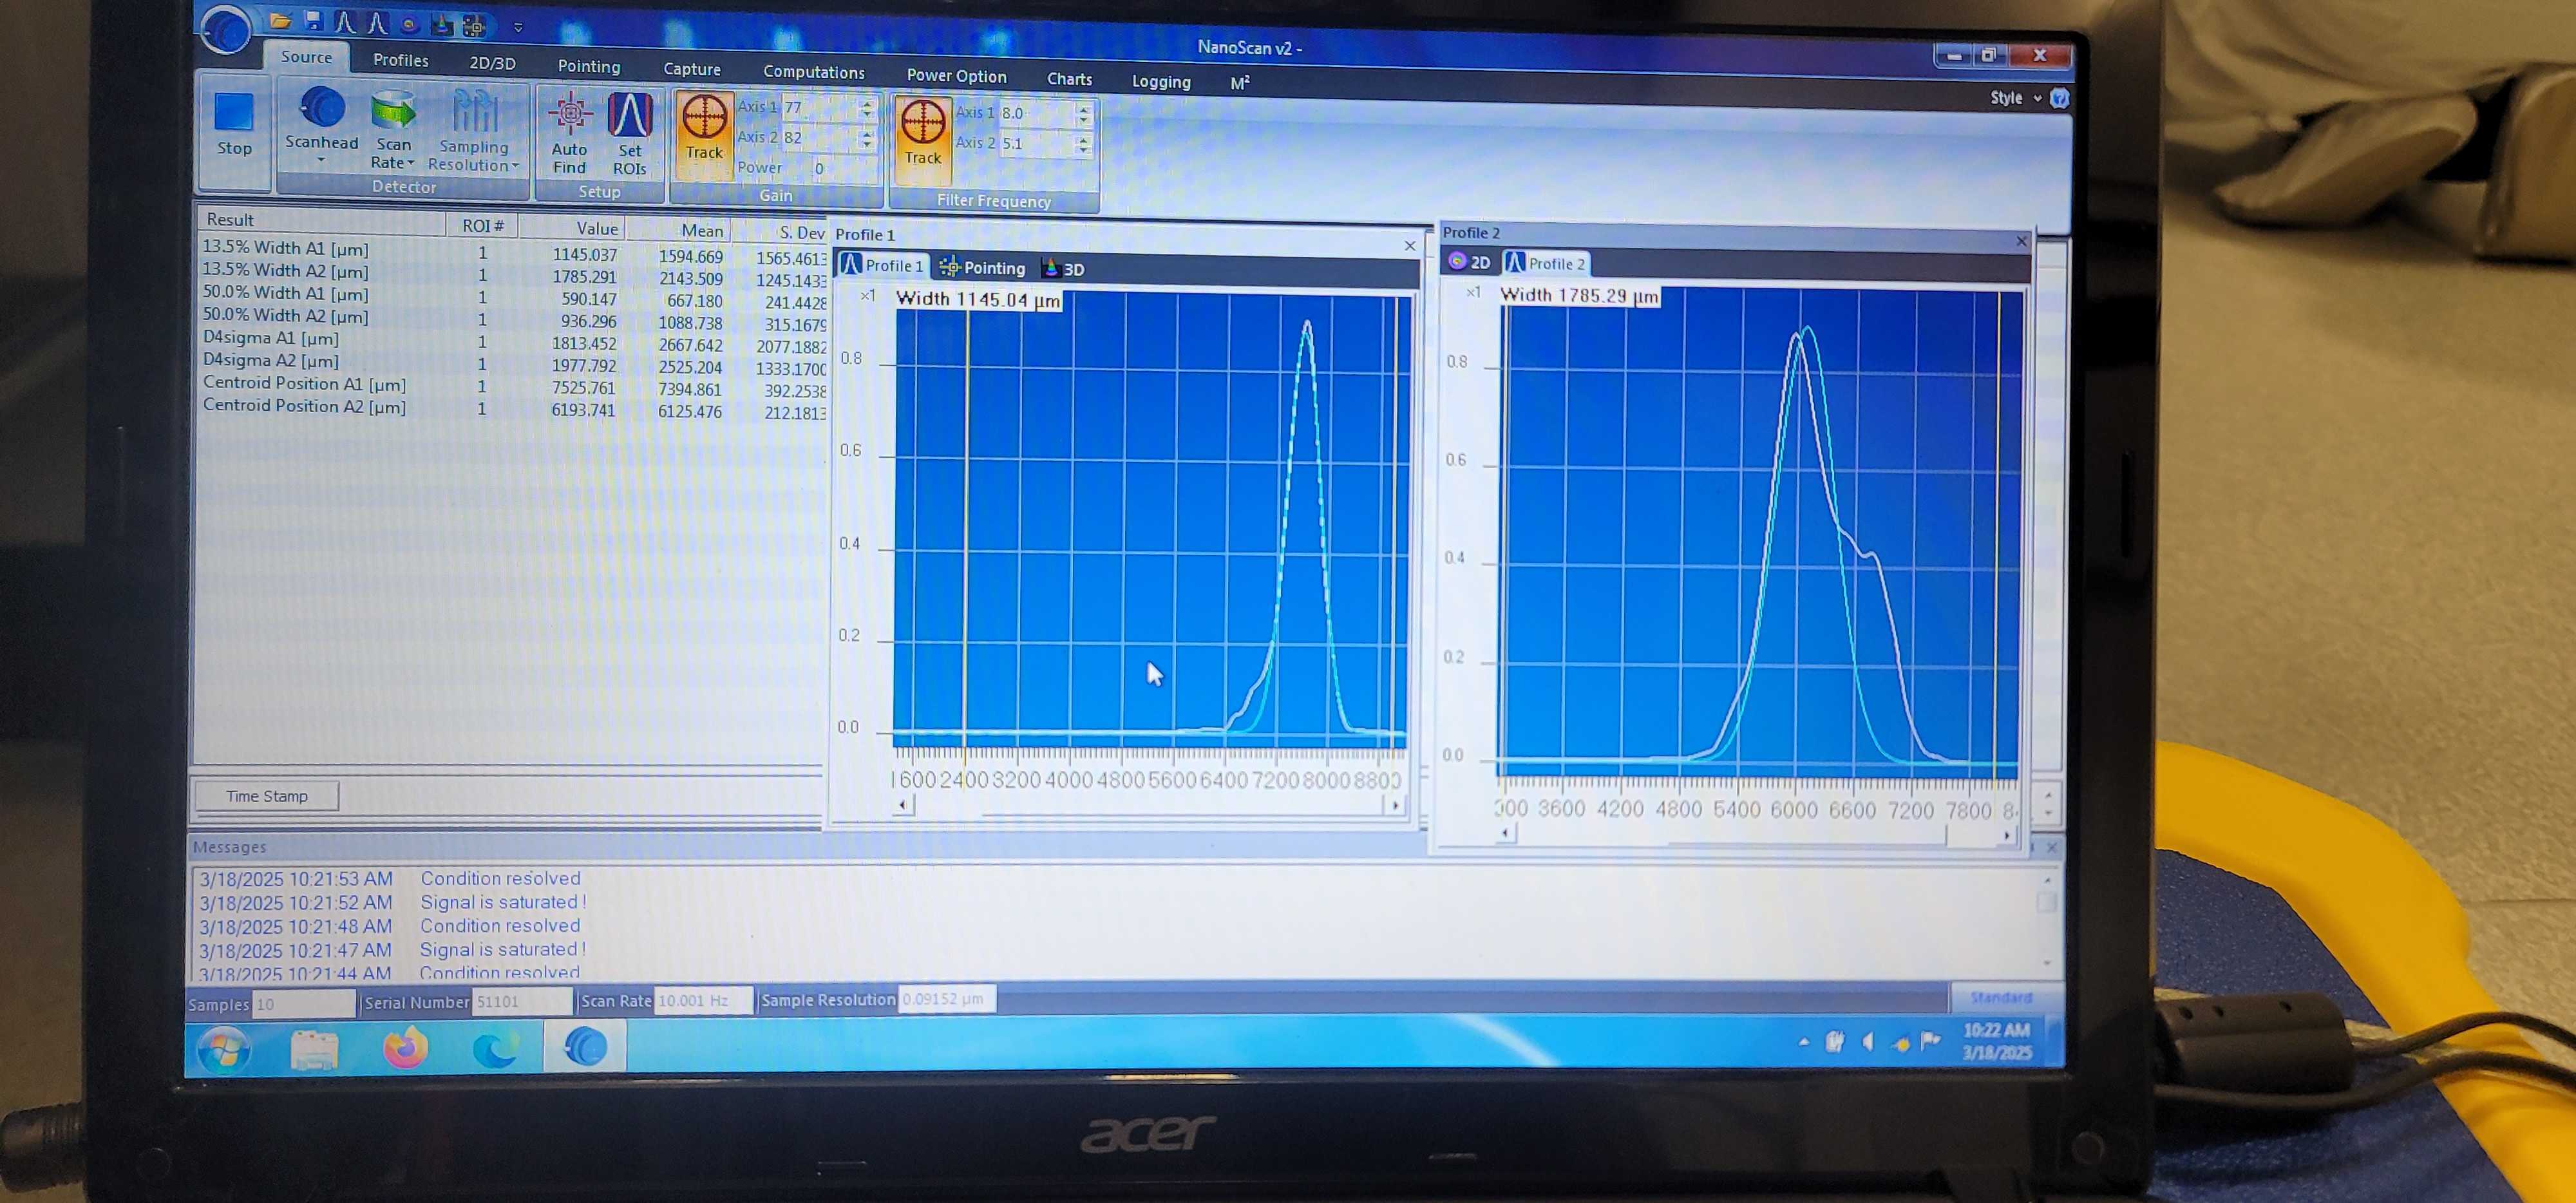Decrease Filter Frequency Axis 2 value
The image size is (2576, 1203).
(1084, 150)
